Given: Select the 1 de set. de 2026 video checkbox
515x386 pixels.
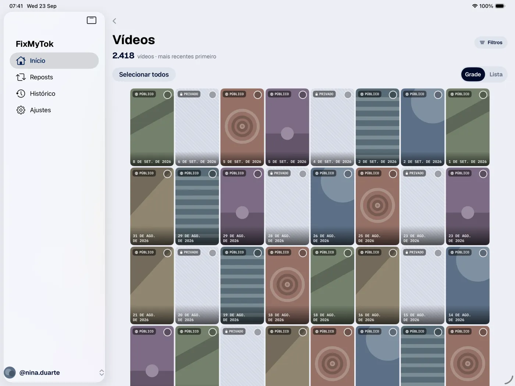Looking at the screenshot, I should [483, 95].
